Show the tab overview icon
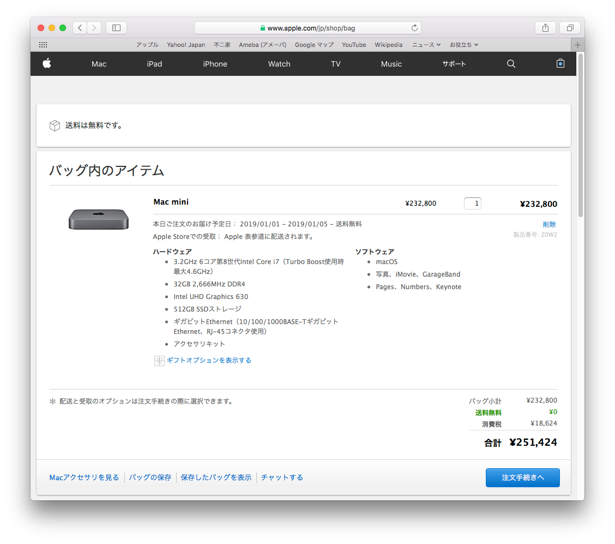This screenshot has height=544, width=615. coord(570,28)
